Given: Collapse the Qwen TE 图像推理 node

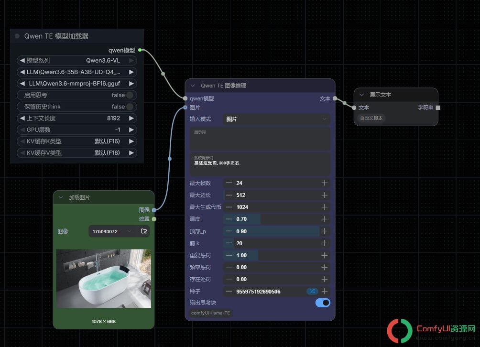Looking at the screenshot, I should 193,86.
